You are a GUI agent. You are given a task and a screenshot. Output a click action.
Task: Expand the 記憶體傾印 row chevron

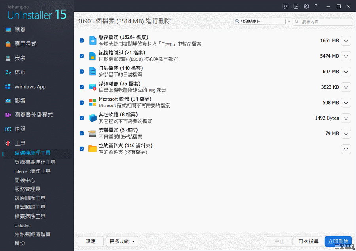pyautogui.click(x=346, y=56)
